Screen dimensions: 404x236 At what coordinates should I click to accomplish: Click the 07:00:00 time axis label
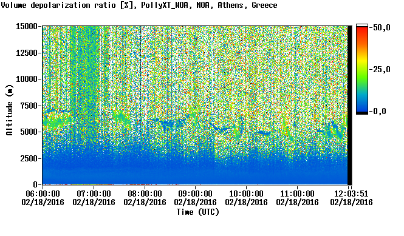click(x=94, y=194)
